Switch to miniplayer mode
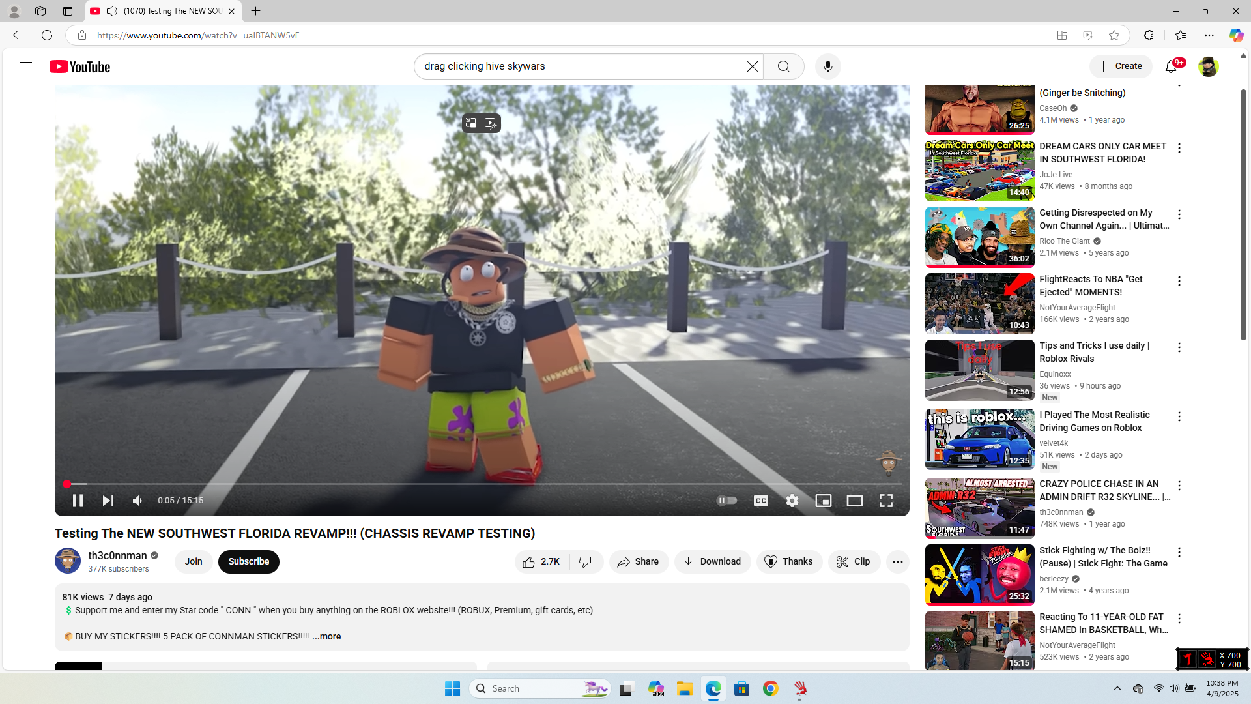 tap(823, 501)
